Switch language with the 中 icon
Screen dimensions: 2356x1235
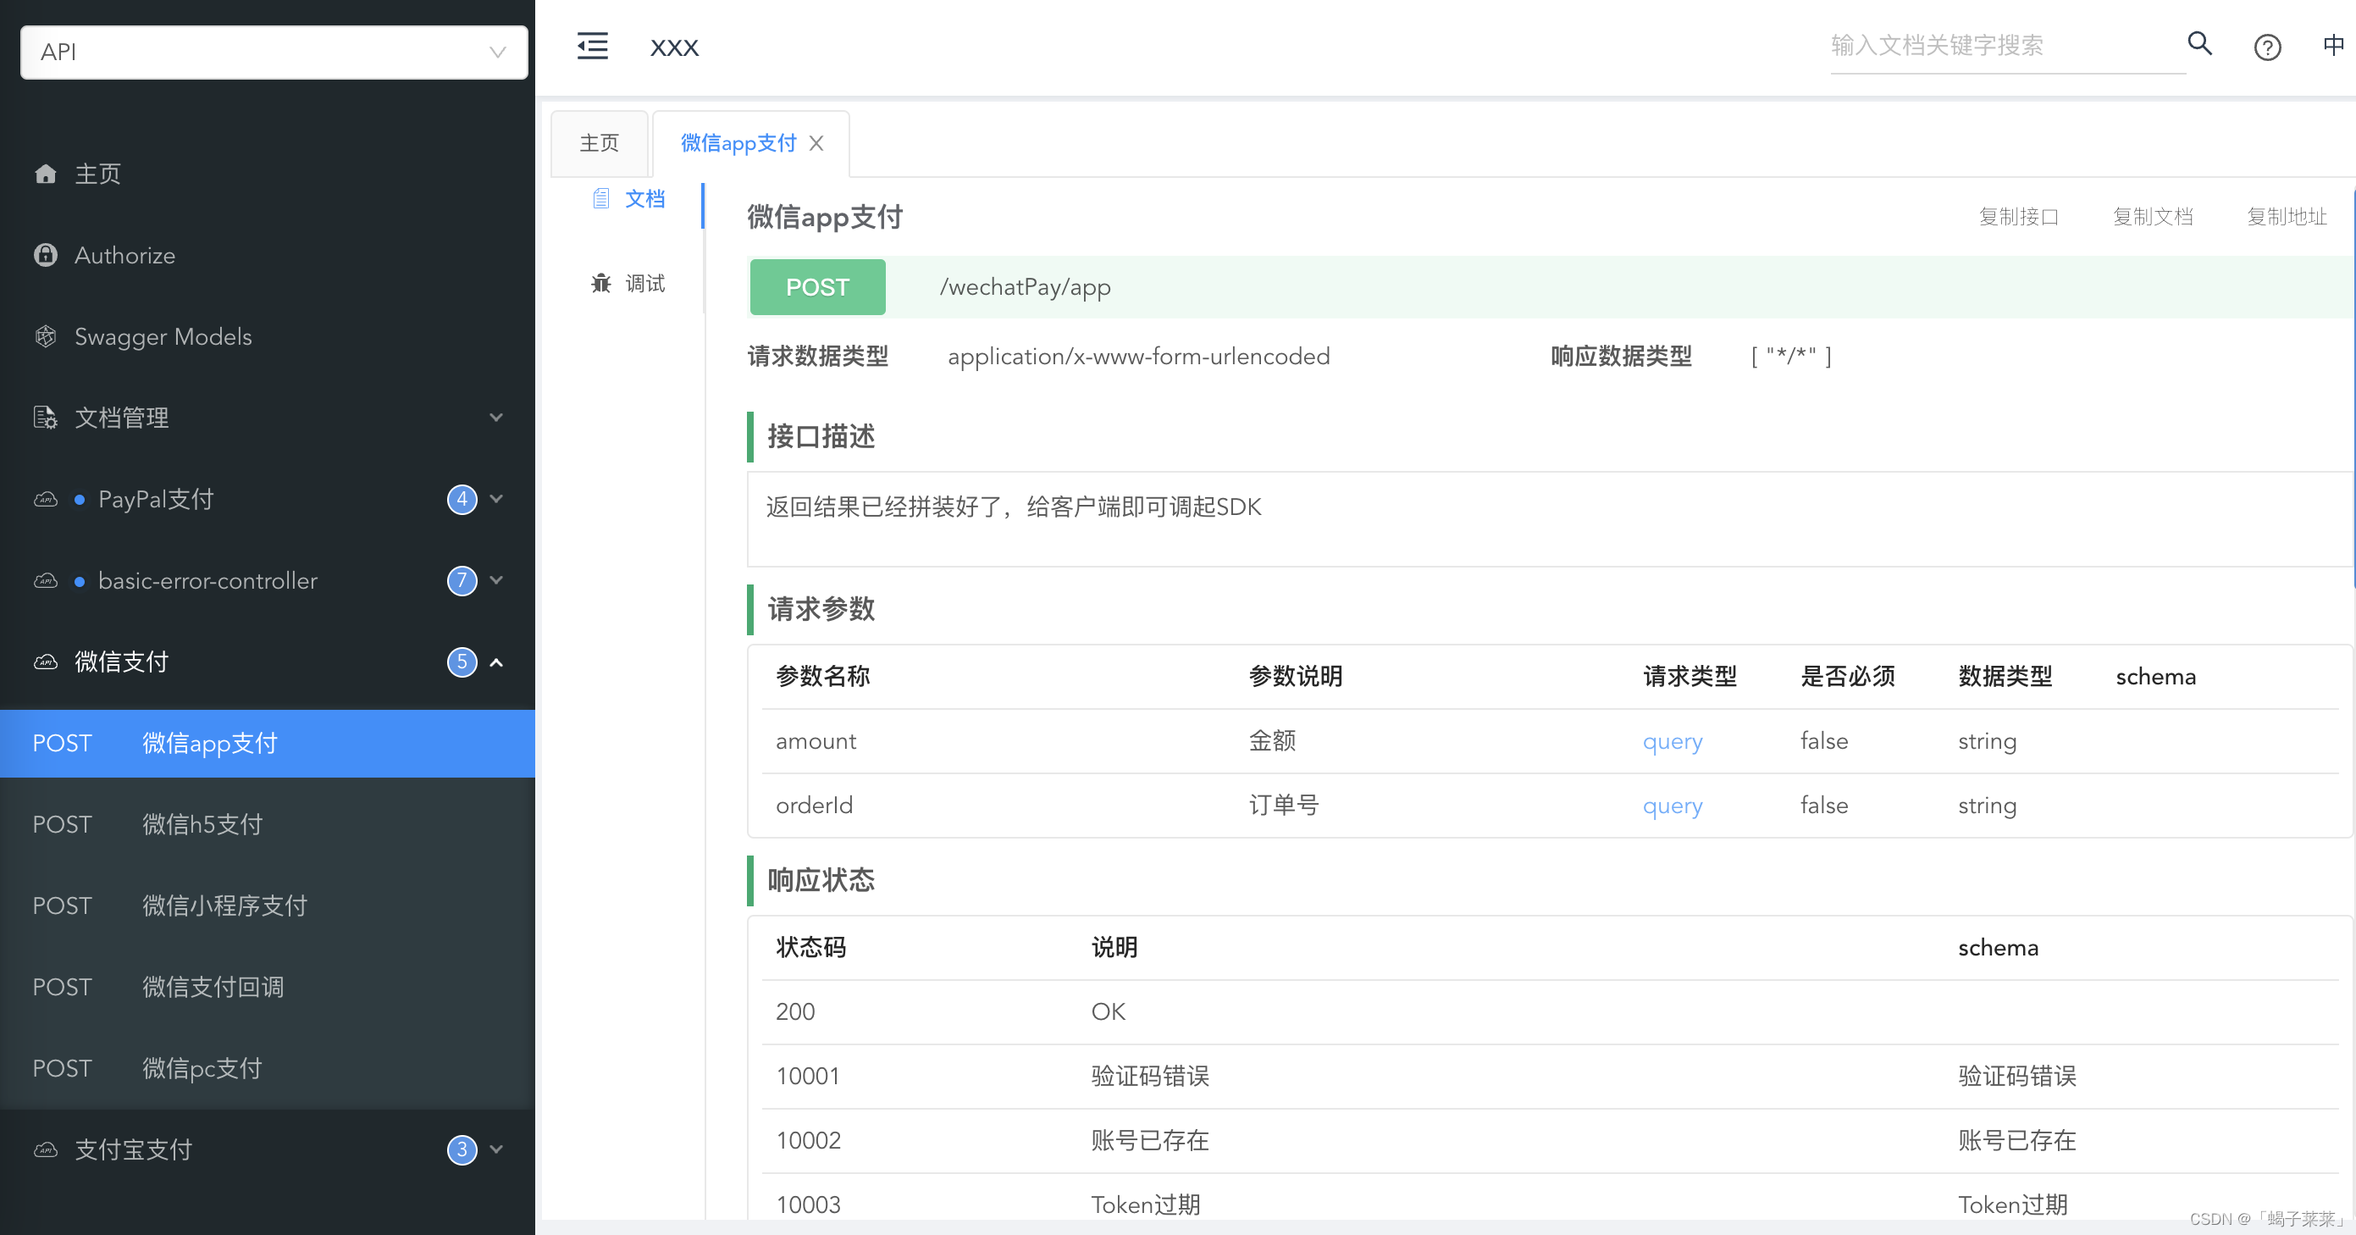coord(2332,45)
